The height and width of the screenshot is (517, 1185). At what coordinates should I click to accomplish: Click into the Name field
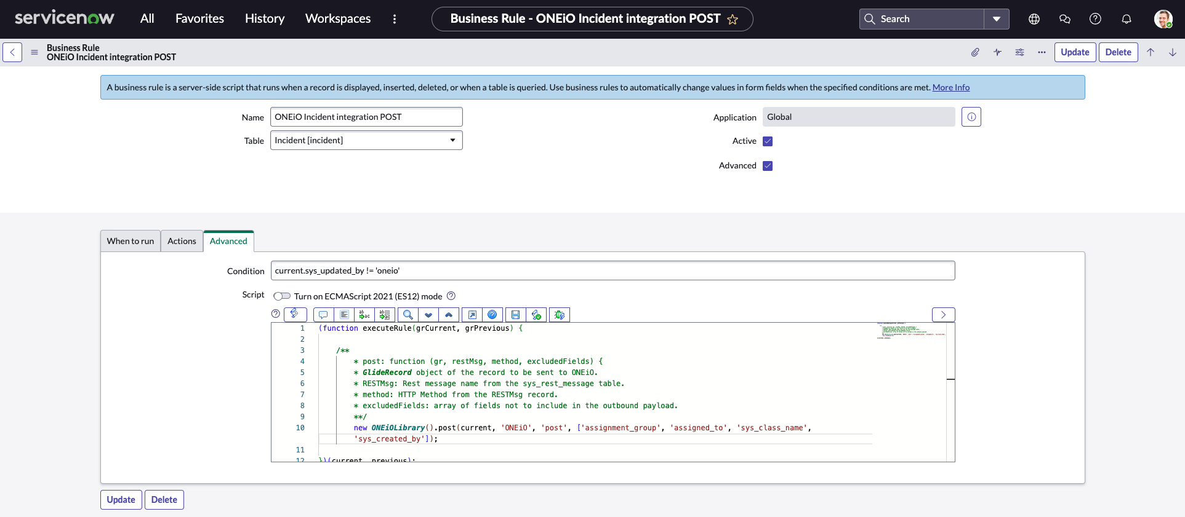point(366,117)
